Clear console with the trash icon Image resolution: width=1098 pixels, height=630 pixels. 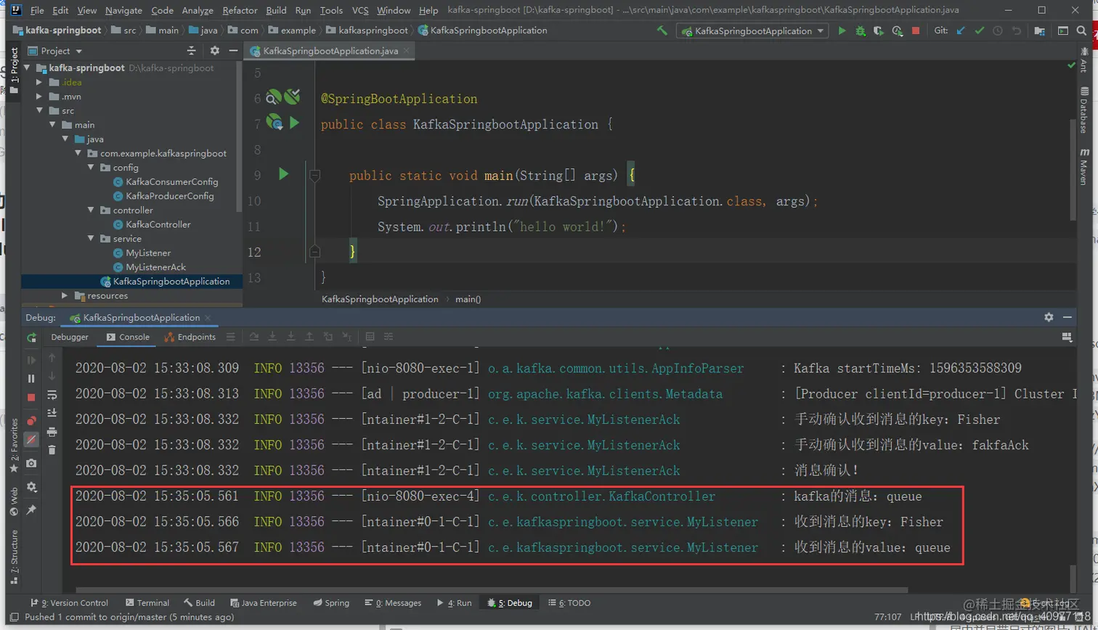(52, 450)
